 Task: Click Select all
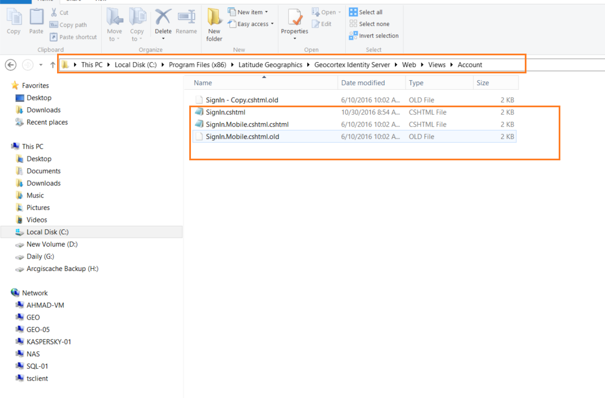pyautogui.click(x=366, y=12)
